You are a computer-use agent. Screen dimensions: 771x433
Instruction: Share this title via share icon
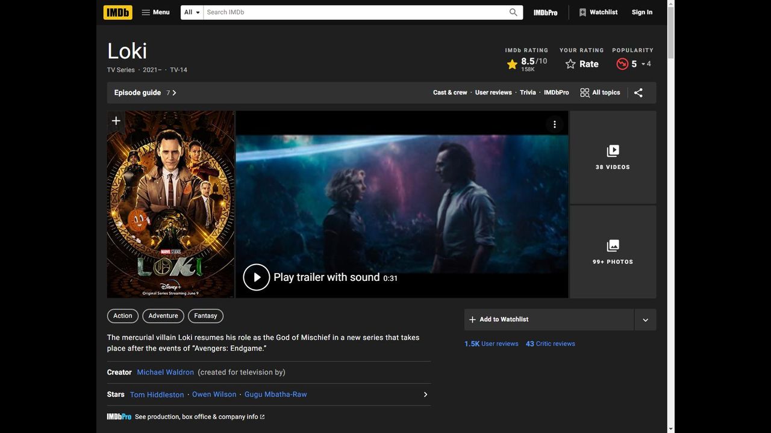638,93
